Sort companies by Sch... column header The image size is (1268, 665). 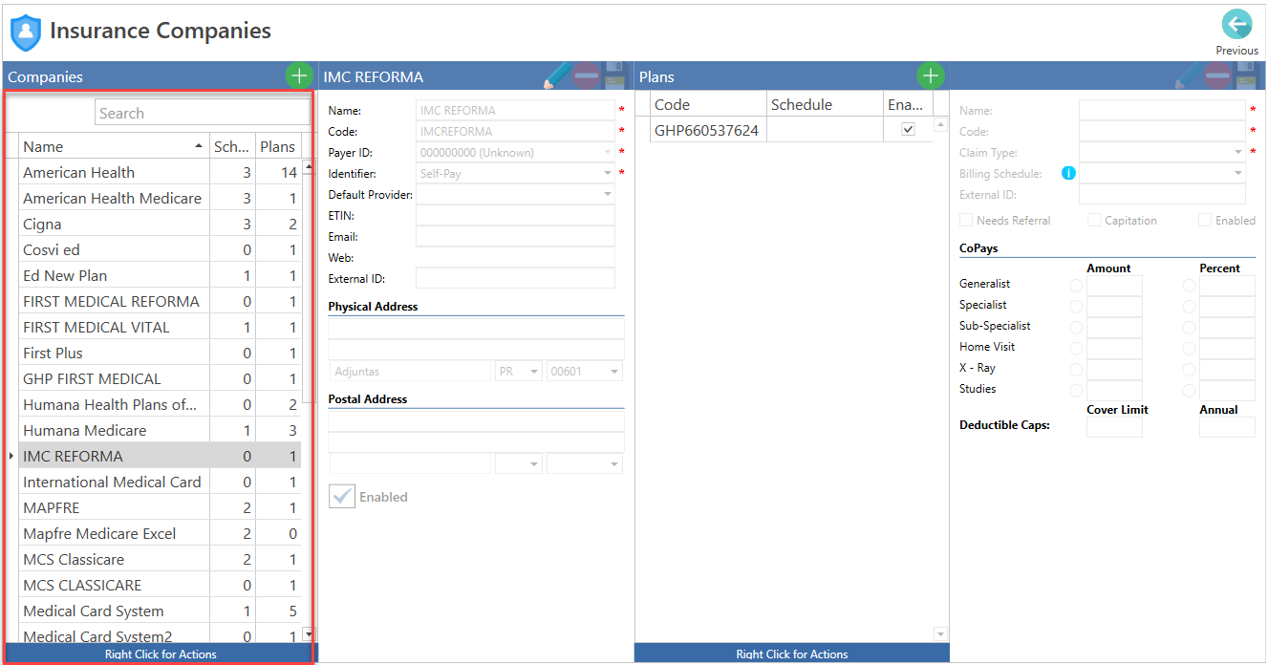232,146
